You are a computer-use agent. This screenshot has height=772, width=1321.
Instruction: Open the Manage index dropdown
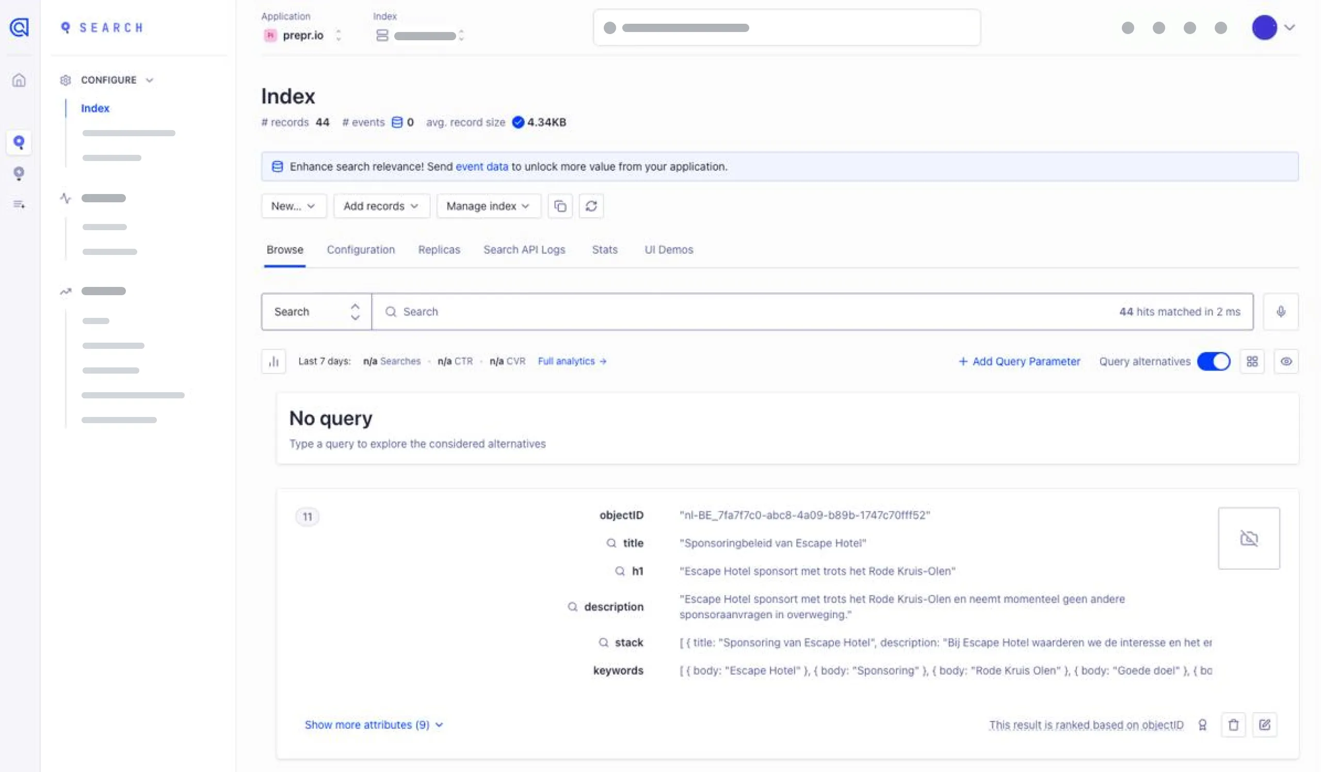489,206
